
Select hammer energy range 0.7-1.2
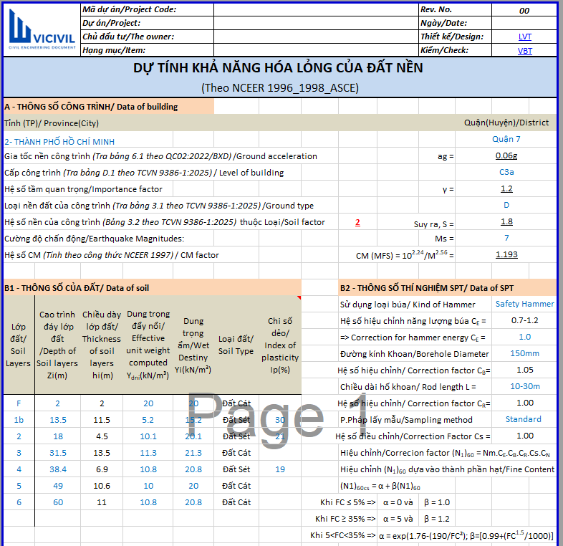[x=524, y=320]
